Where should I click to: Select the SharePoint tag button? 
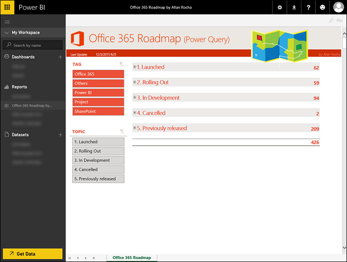pos(98,111)
